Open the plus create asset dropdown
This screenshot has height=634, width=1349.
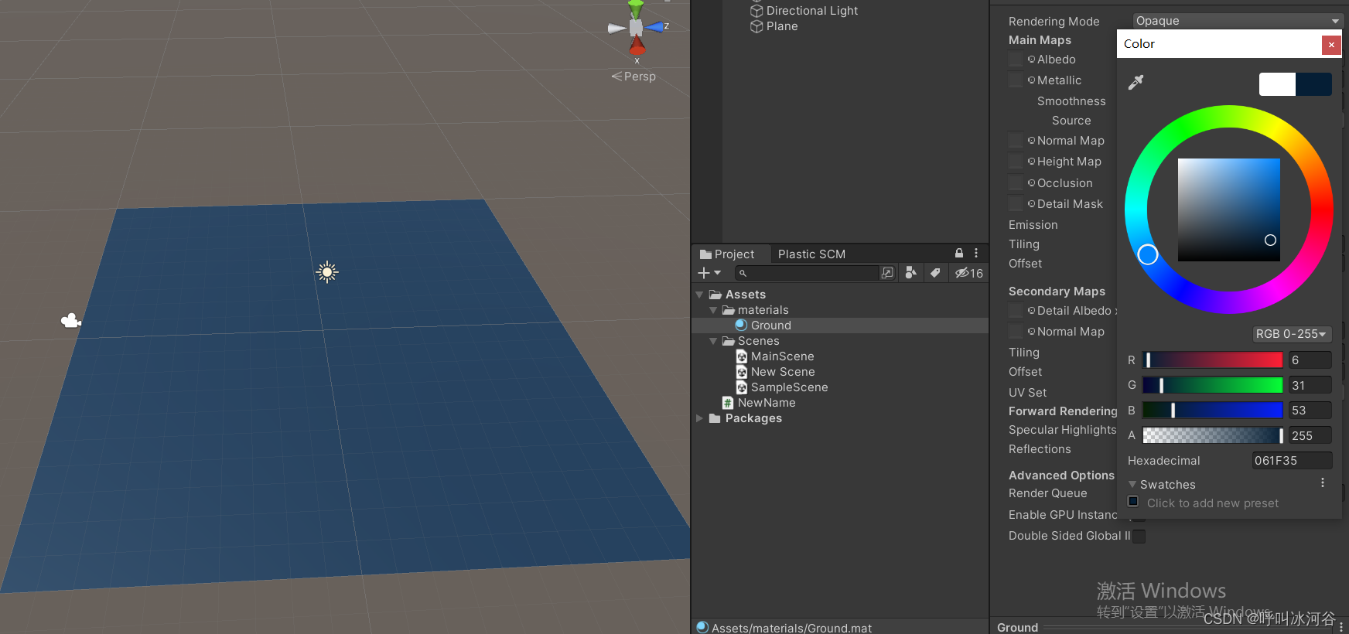pyautogui.click(x=709, y=273)
